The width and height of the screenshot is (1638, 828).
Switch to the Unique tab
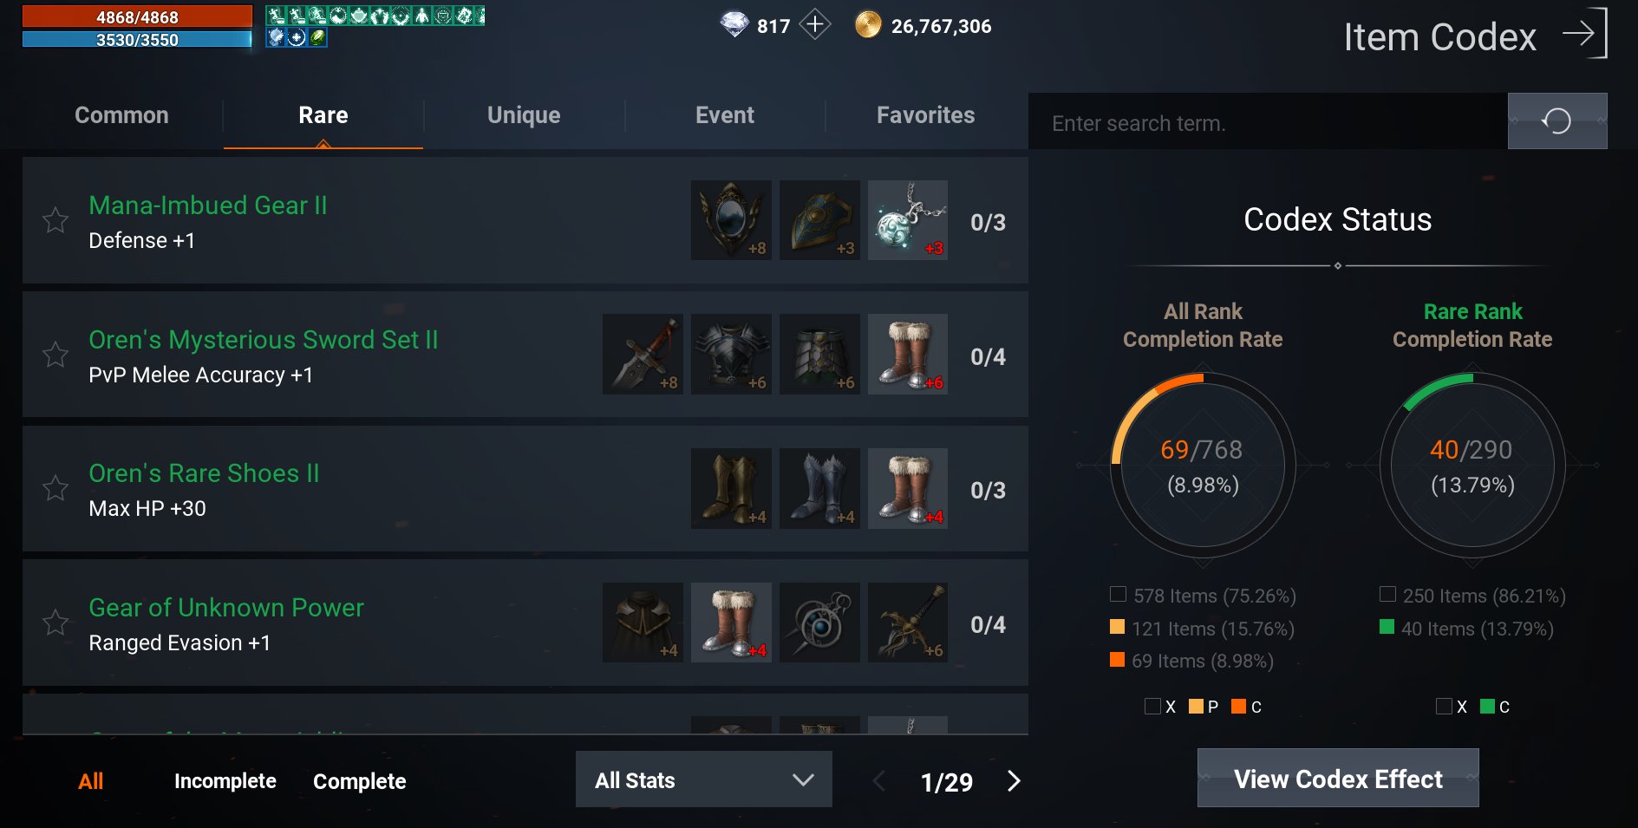tap(524, 115)
